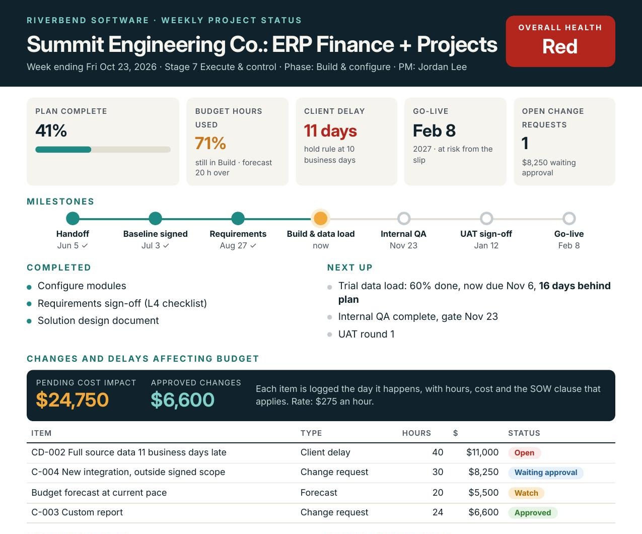The width and height of the screenshot is (642, 534).
Task: Click the 71% budget hours value
Action: [210, 144]
